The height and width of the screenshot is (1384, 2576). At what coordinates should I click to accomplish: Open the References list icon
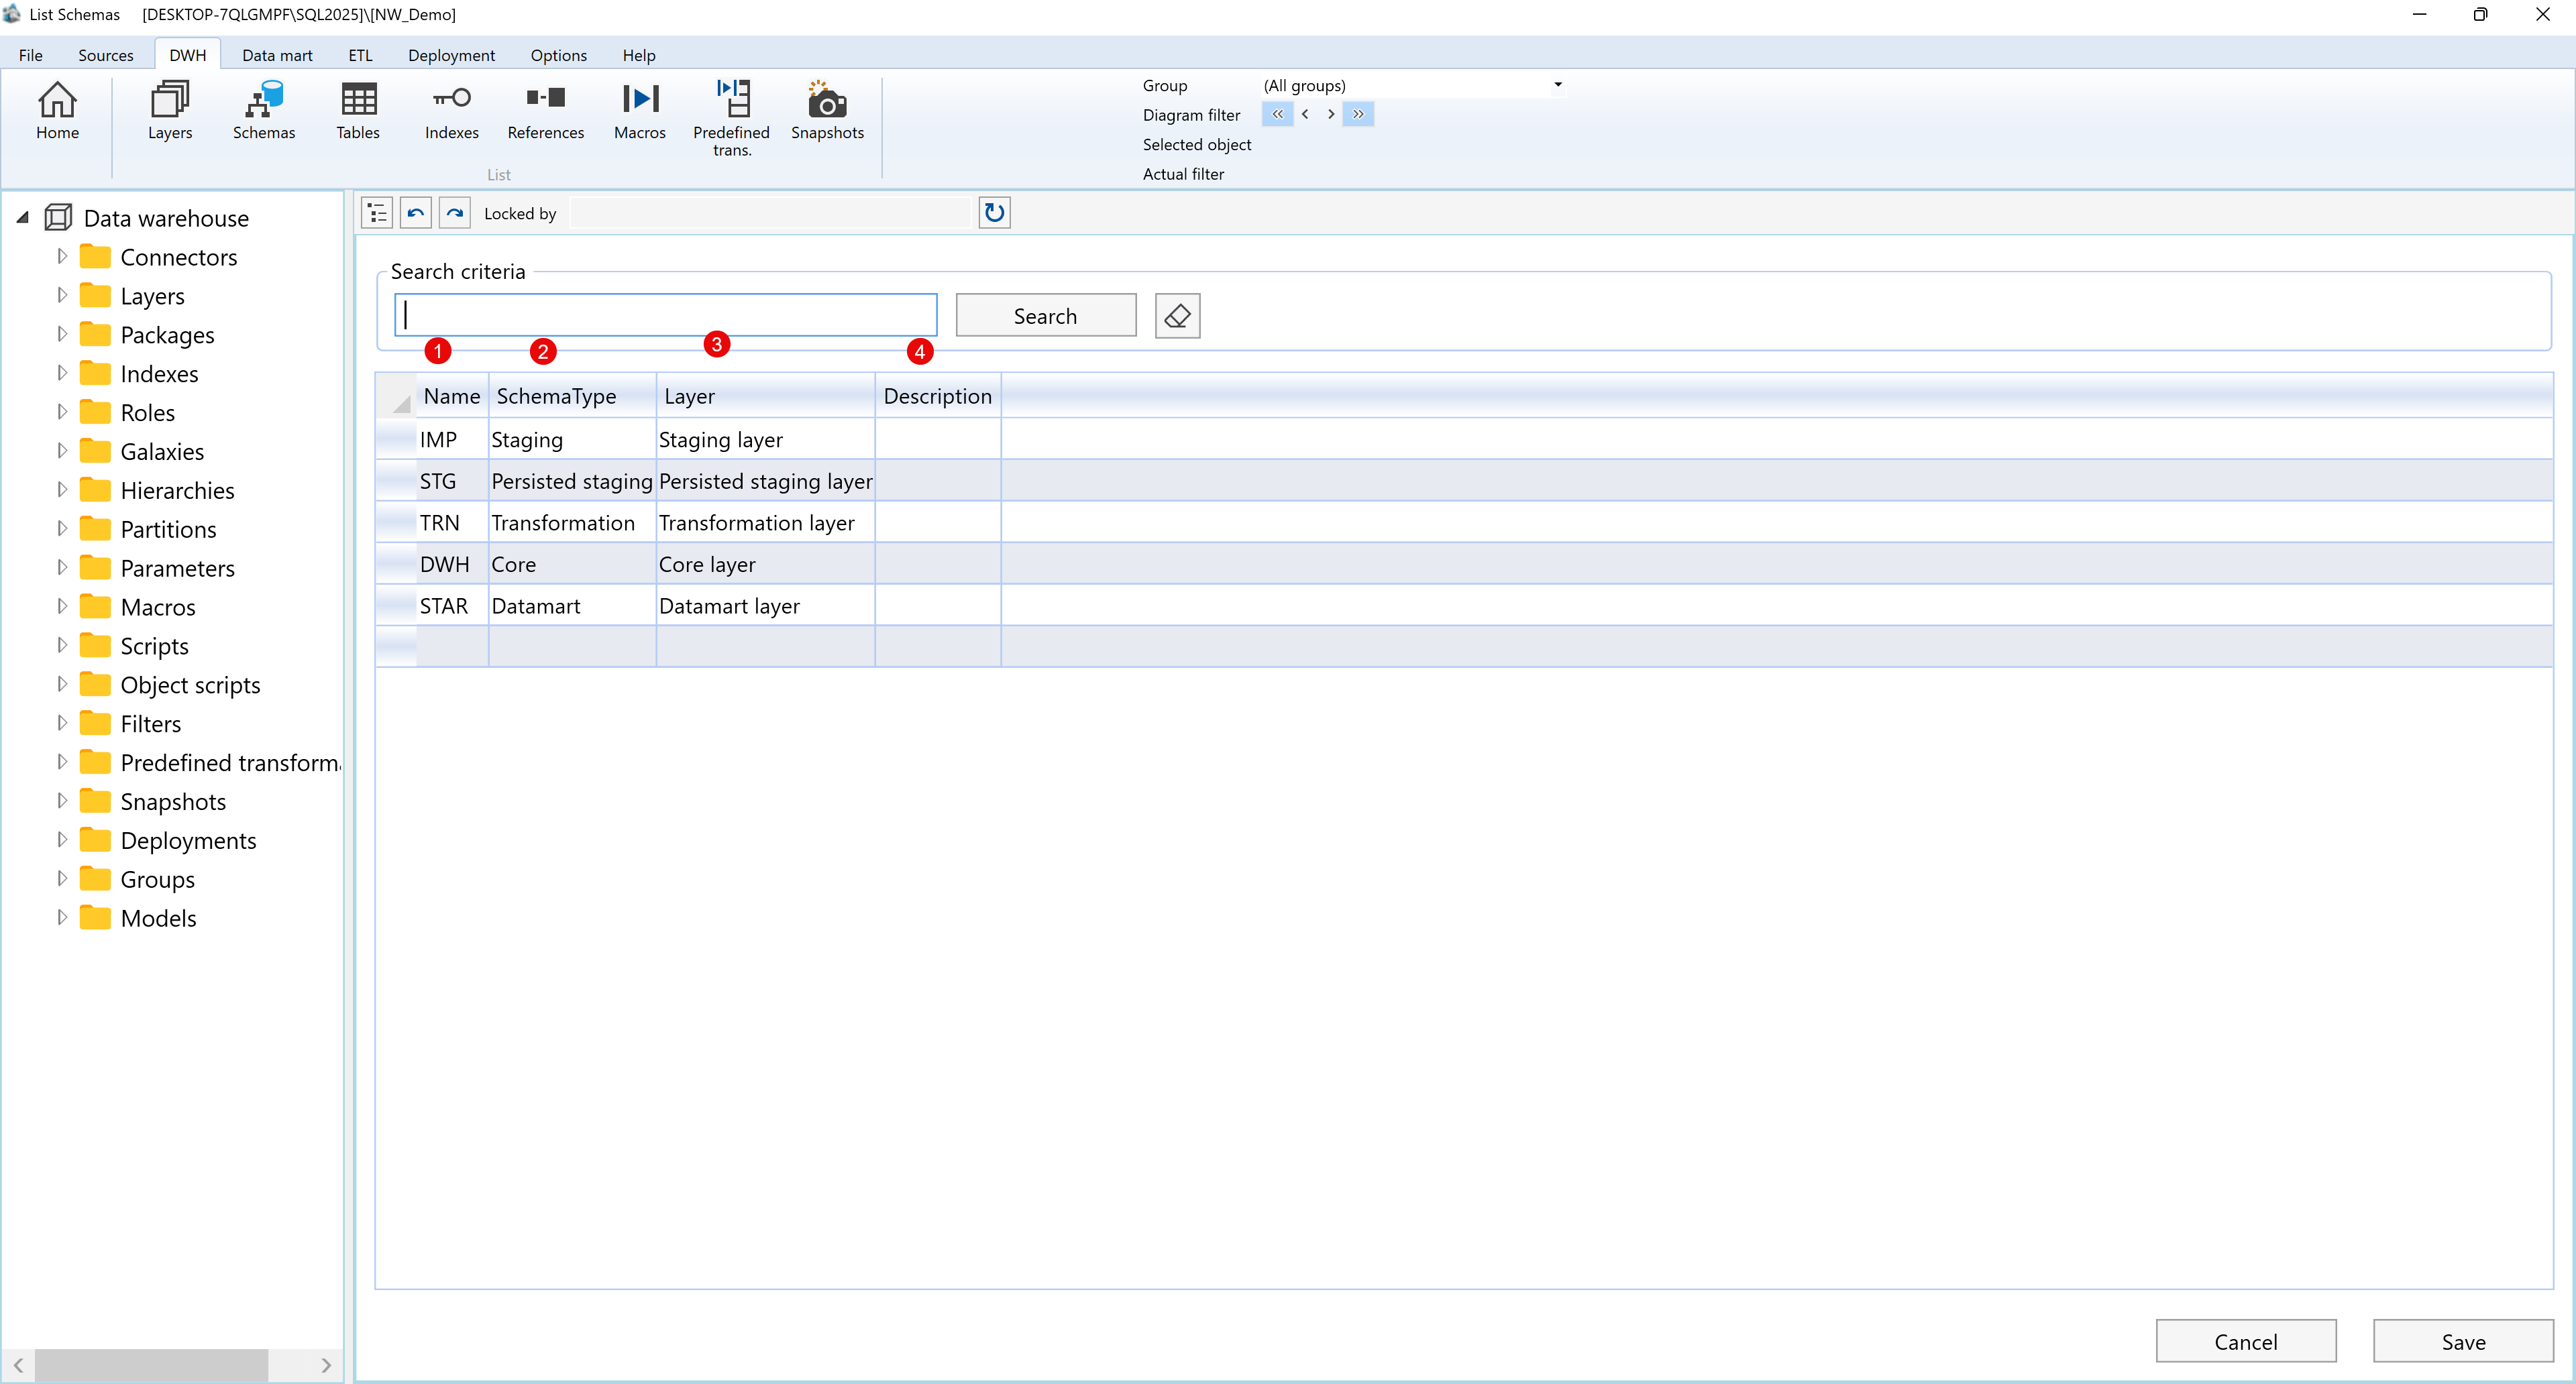tap(545, 110)
